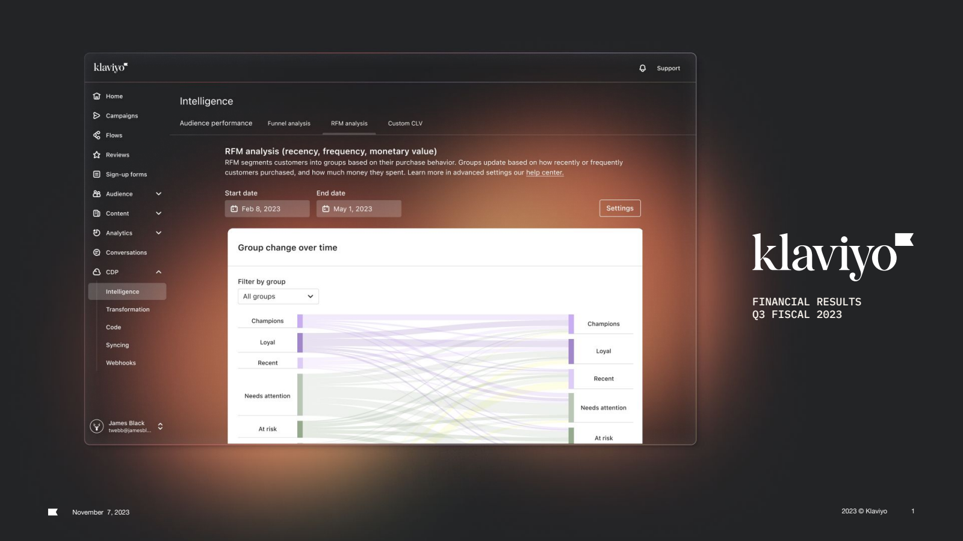This screenshot has width=963, height=541.
Task: Collapse the CDP menu chevron
Action: click(159, 272)
